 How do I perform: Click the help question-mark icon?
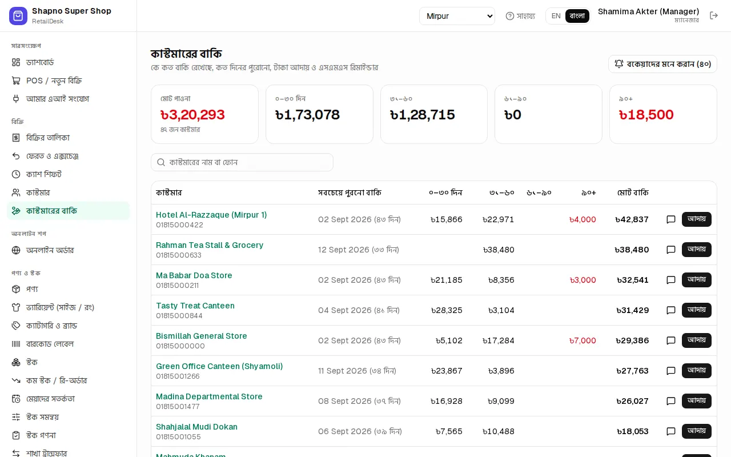(x=510, y=16)
